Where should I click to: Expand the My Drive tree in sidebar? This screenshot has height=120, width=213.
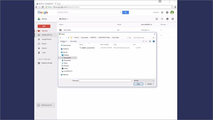(37, 31)
